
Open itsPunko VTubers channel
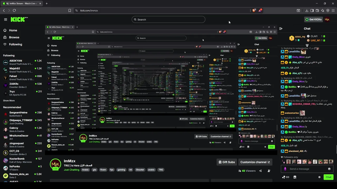(22, 168)
